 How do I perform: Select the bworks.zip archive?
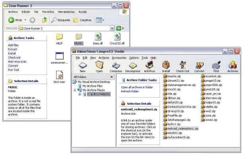coord(172,76)
